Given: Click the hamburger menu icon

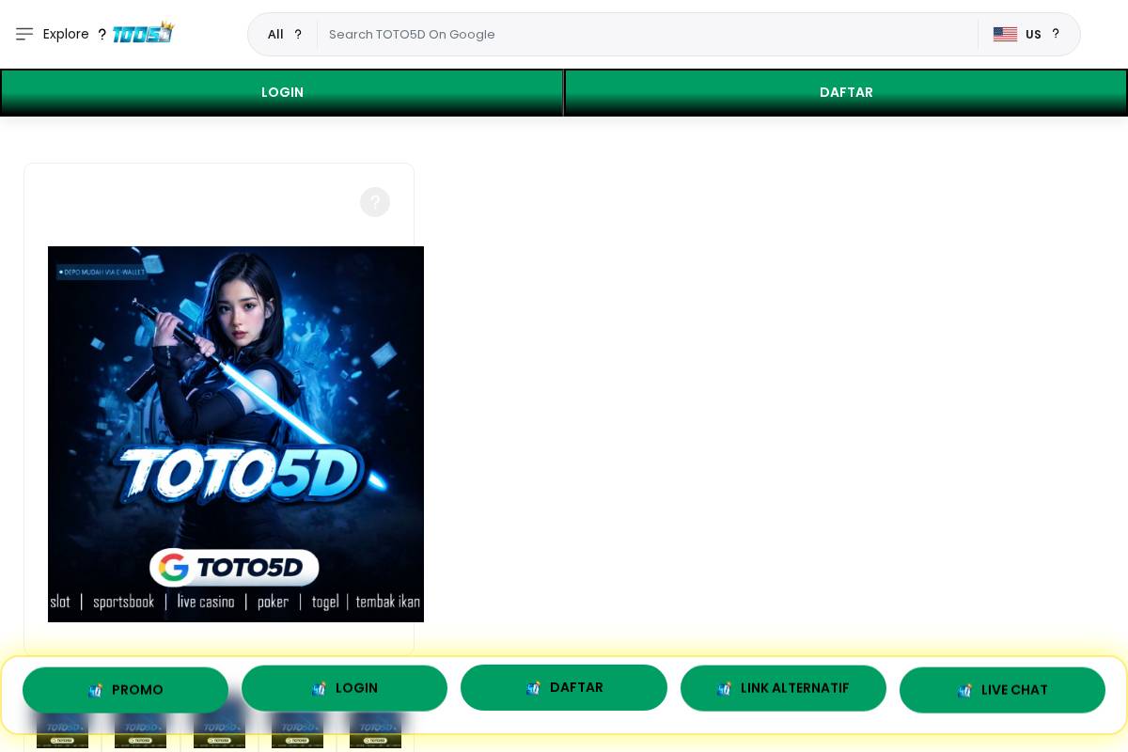Looking at the screenshot, I should [x=24, y=34].
